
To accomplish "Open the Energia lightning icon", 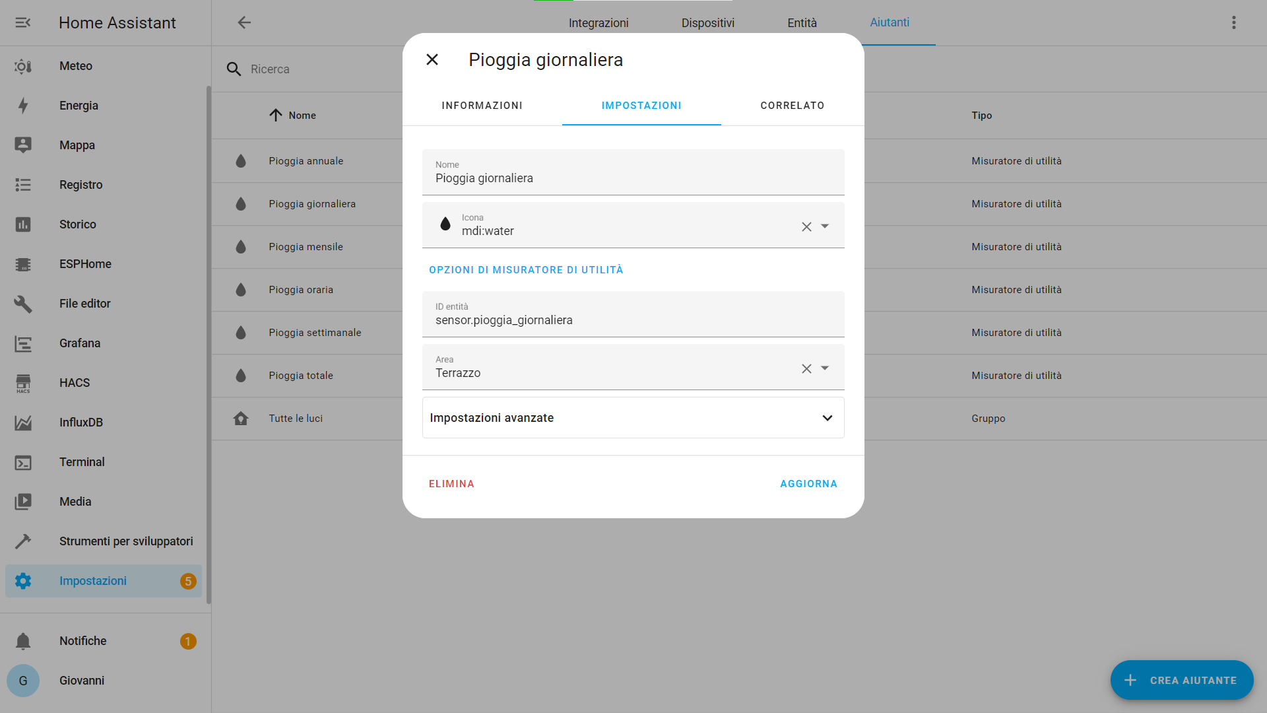I will (x=23, y=106).
